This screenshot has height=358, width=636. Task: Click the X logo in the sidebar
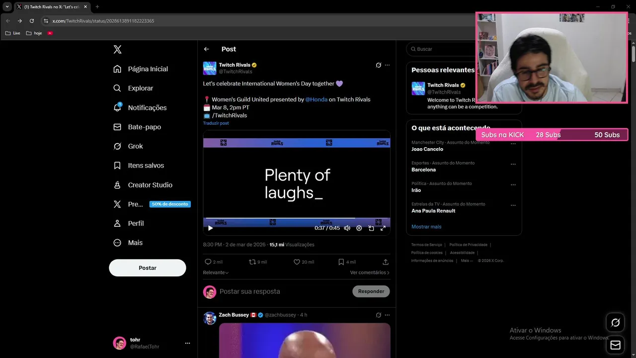pyautogui.click(x=117, y=49)
